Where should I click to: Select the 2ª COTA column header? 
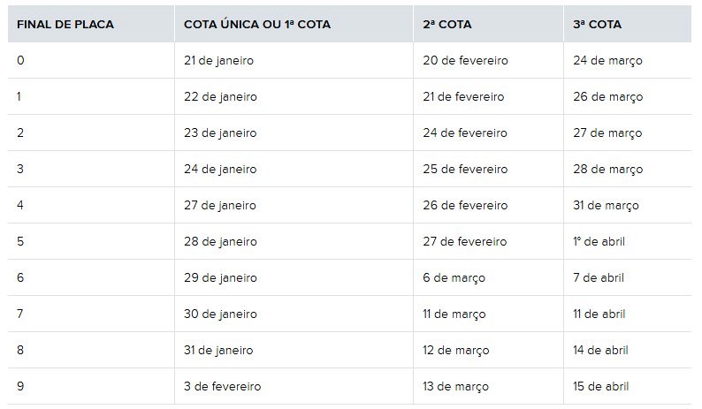coord(447,25)
